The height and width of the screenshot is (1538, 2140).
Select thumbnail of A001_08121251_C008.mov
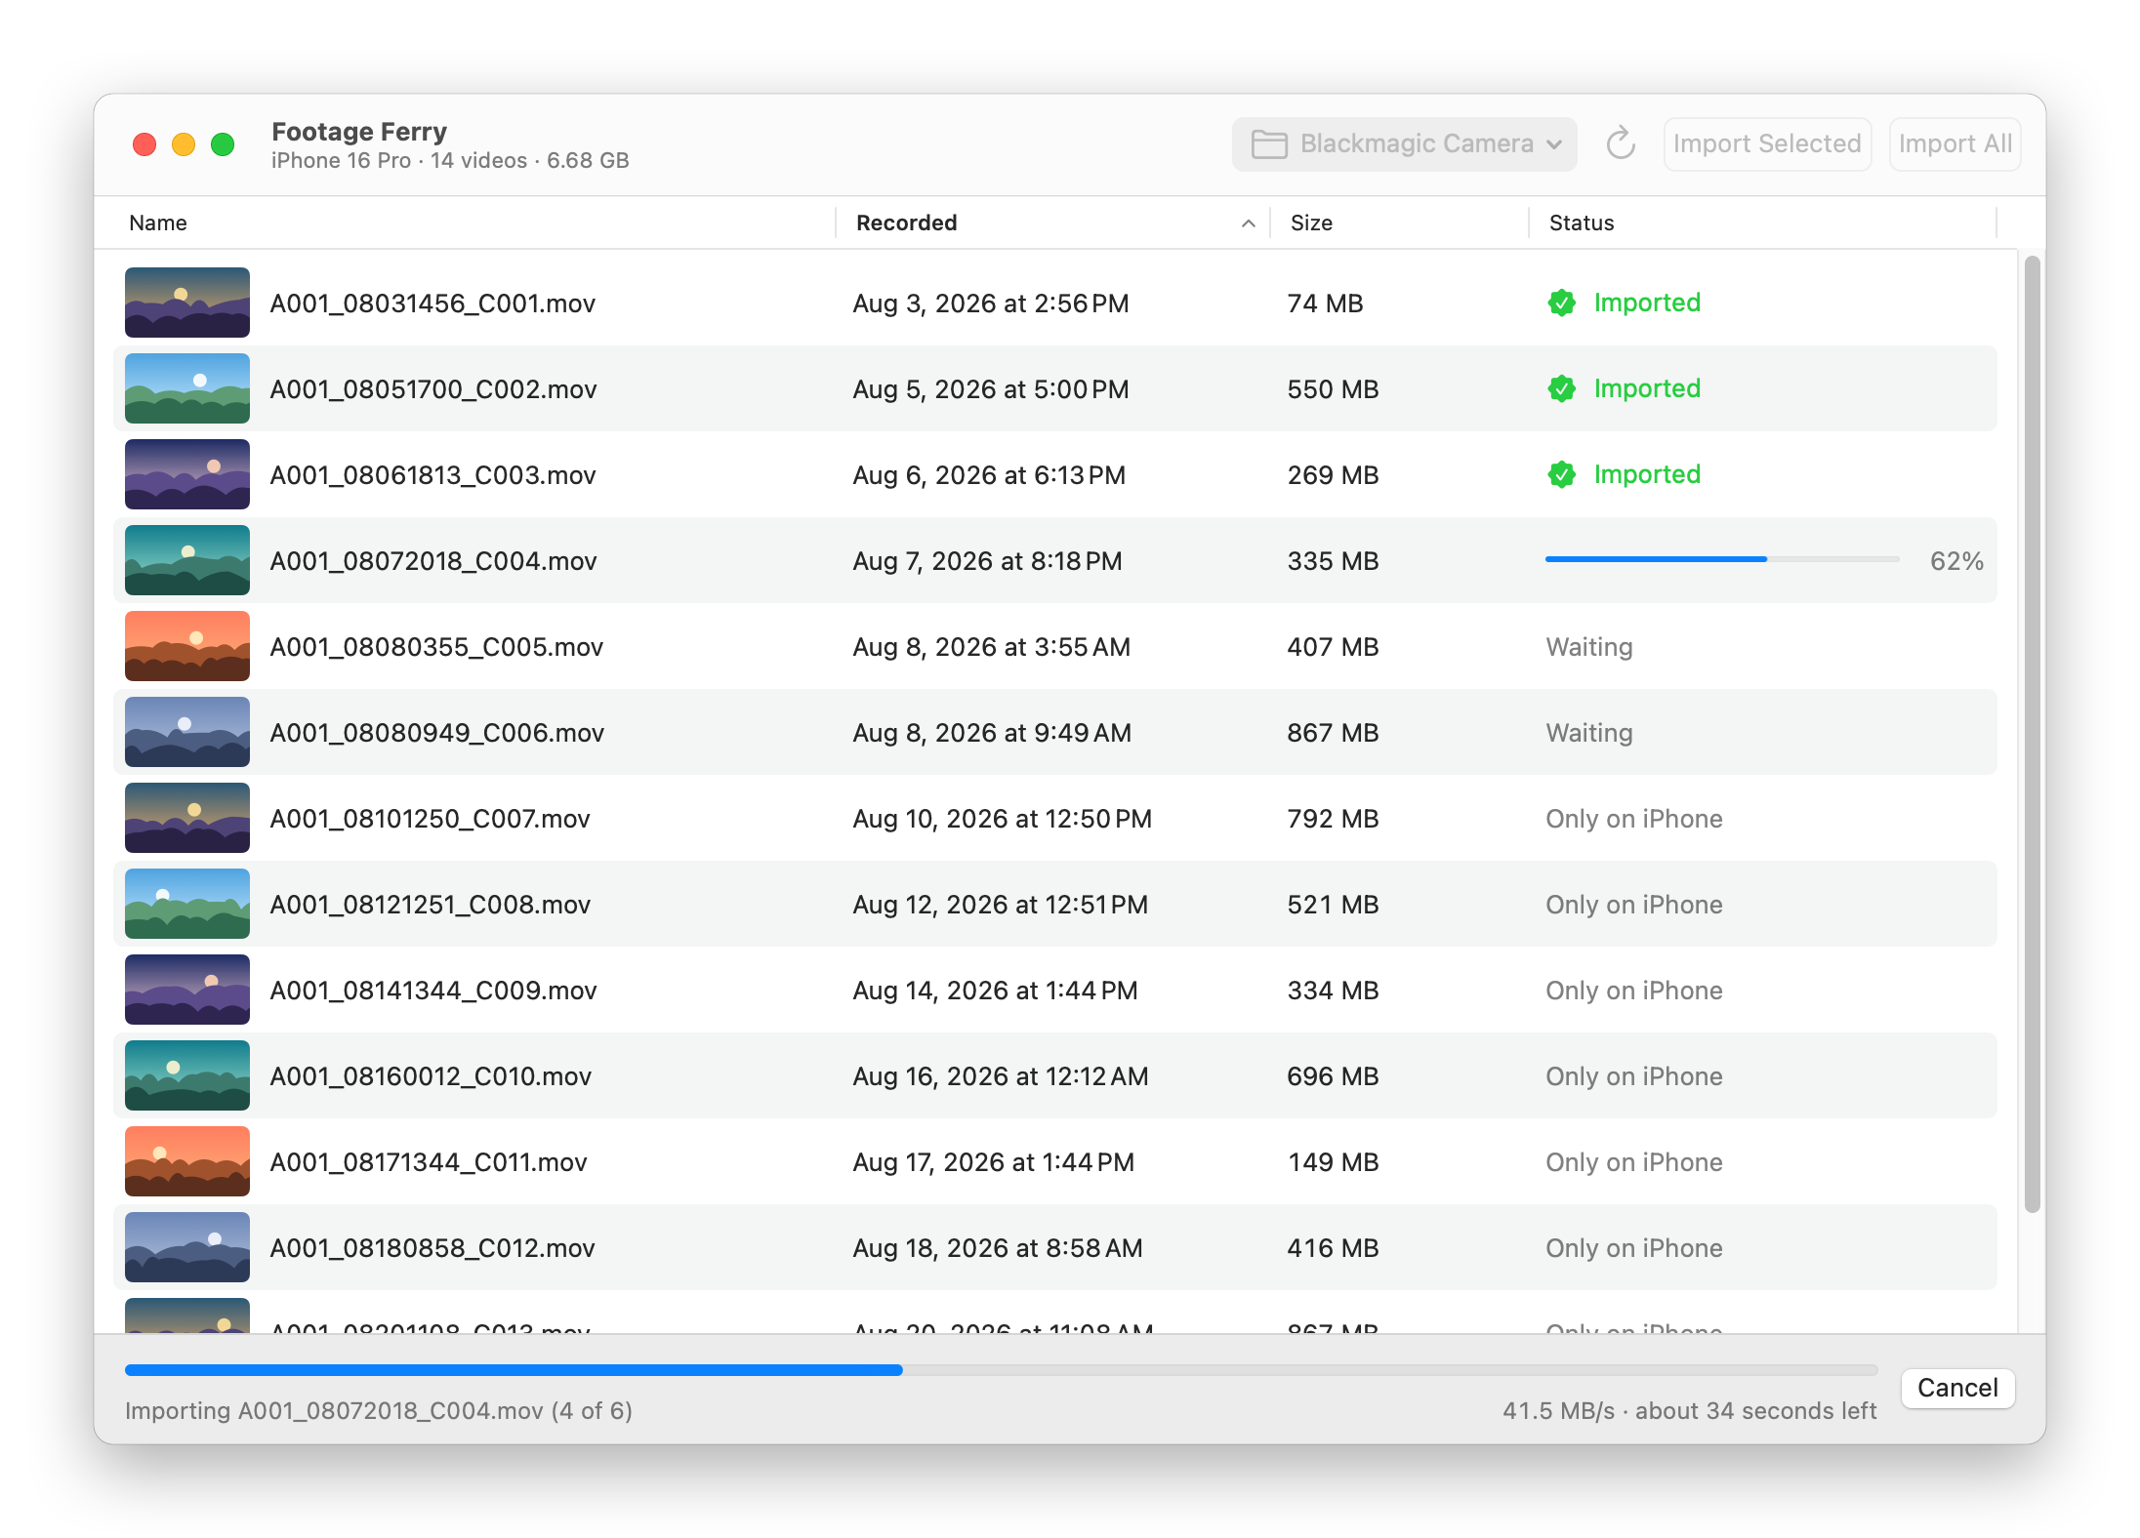pos(187,904)
